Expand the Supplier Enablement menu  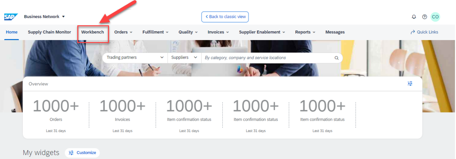[262, 32]
